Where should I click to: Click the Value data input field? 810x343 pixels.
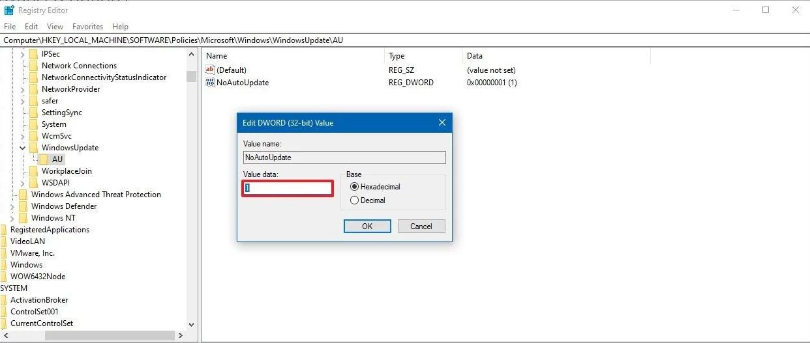(x=288, y=188)
